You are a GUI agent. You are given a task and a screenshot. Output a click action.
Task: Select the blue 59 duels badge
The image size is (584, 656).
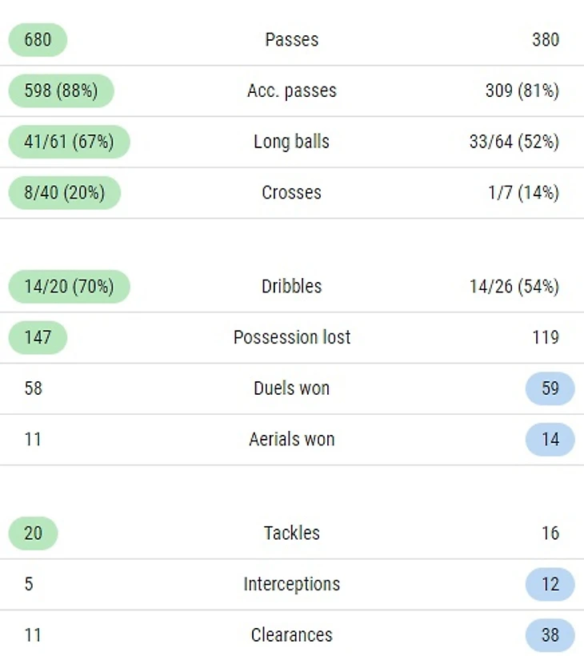click(x=550, y=388)
